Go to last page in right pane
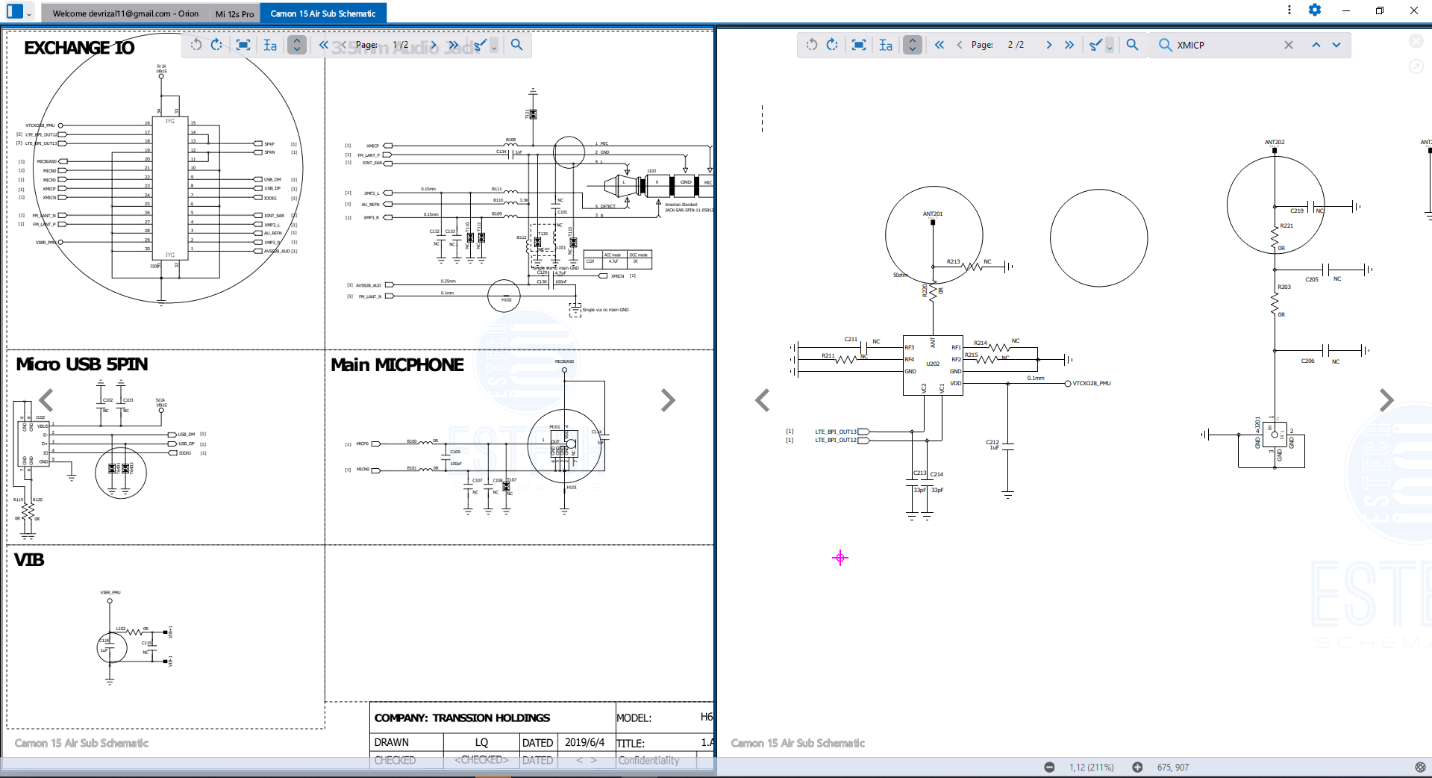Image resolution: width=1432 pixels, height=778 pixels. [1069, 45]
